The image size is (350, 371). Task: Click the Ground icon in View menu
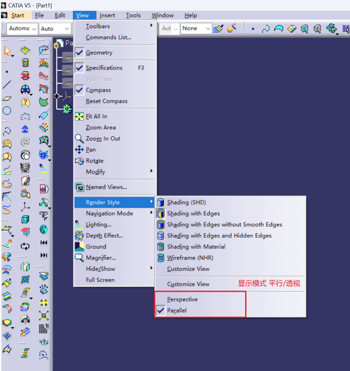click(79, 247)
